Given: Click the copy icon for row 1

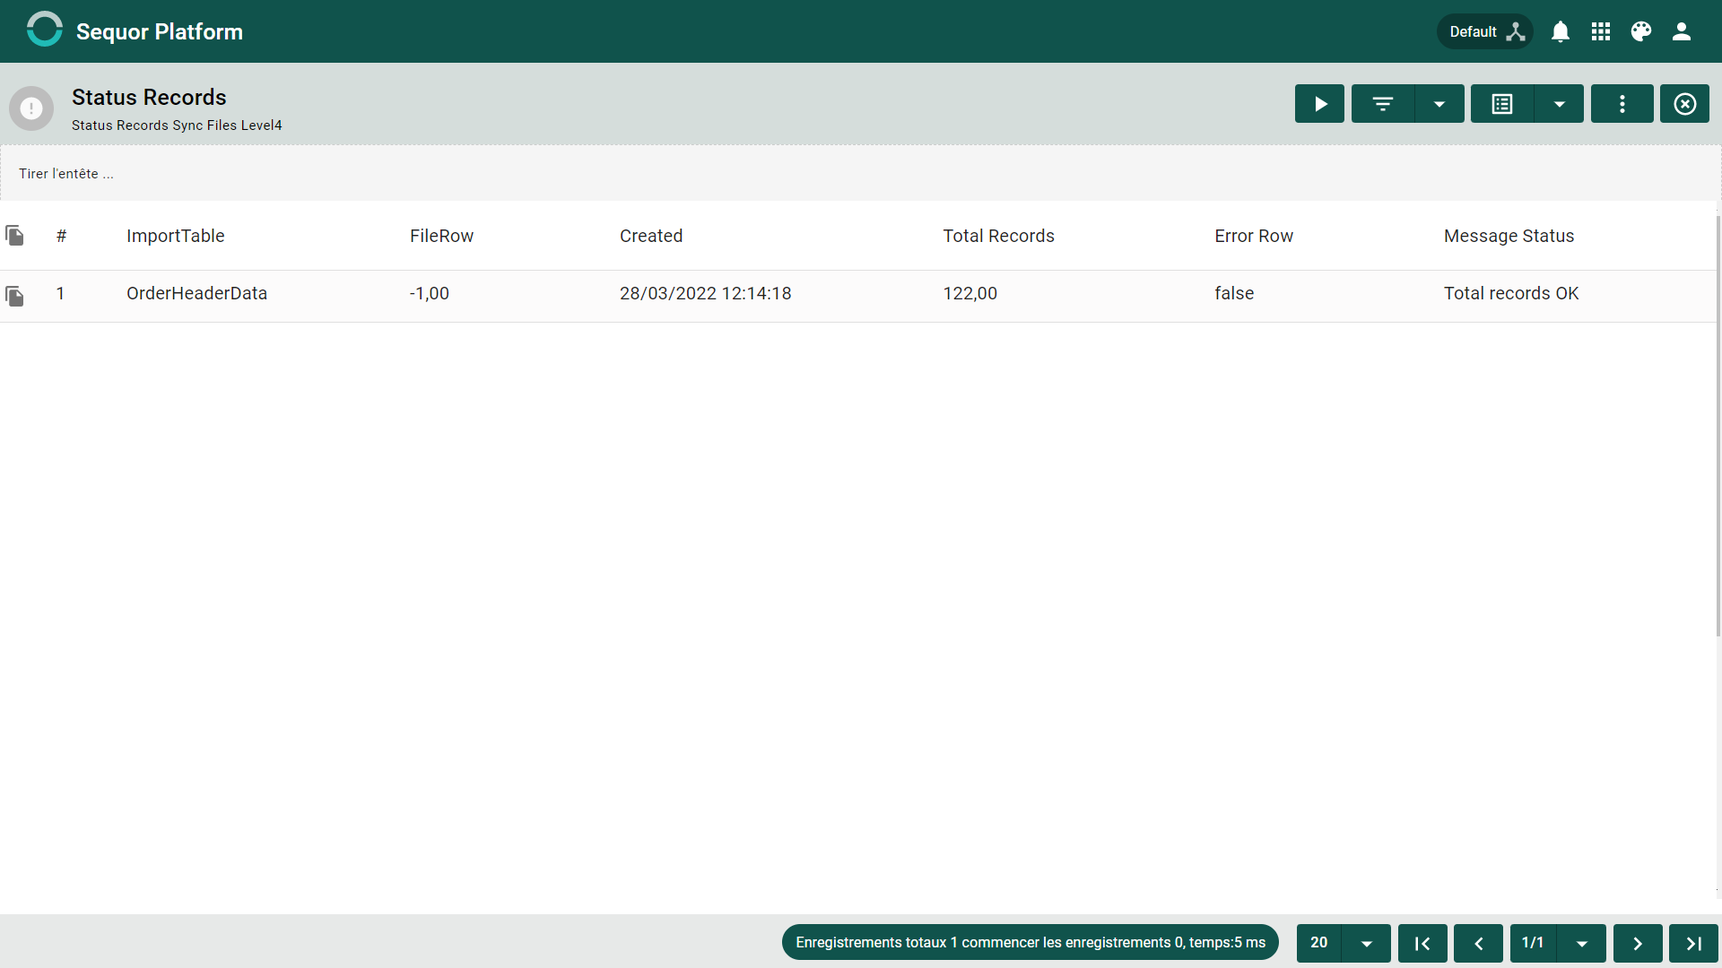Looking at the screenshot, I should tap(14, 296).
